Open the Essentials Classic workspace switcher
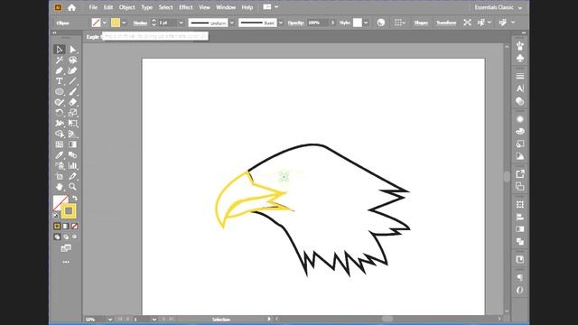This screenshot has height=325, width=578. click(x=498, y=7)
